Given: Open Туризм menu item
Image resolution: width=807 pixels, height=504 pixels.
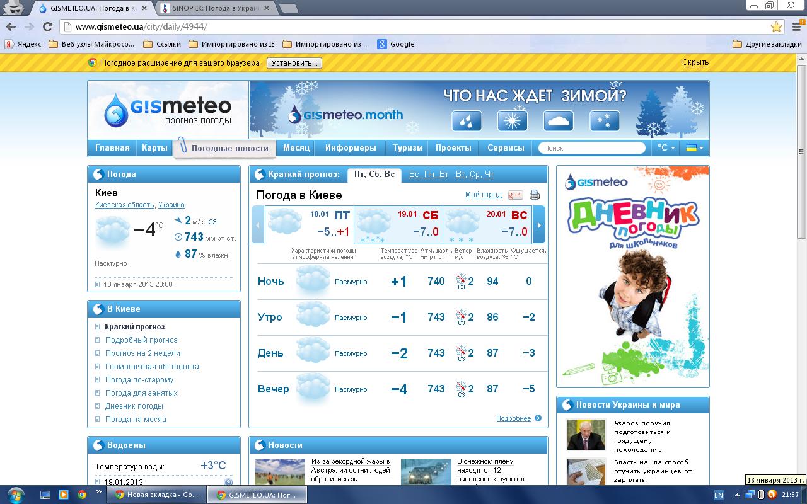Looking at the screenshot, I should point(407,148).
